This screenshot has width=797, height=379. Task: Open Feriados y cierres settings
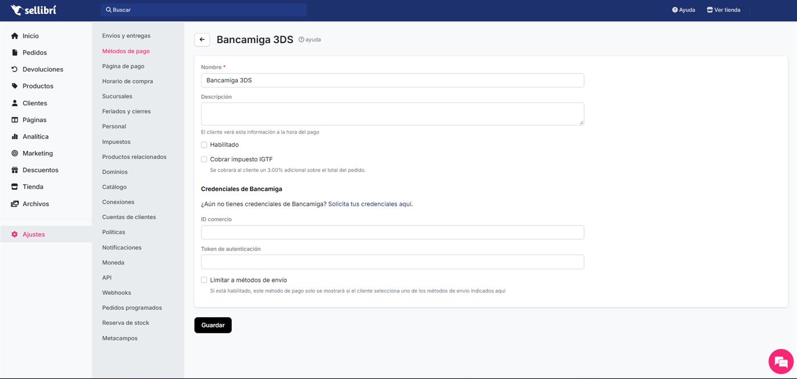pyautogui.click(x=126, y=111)
